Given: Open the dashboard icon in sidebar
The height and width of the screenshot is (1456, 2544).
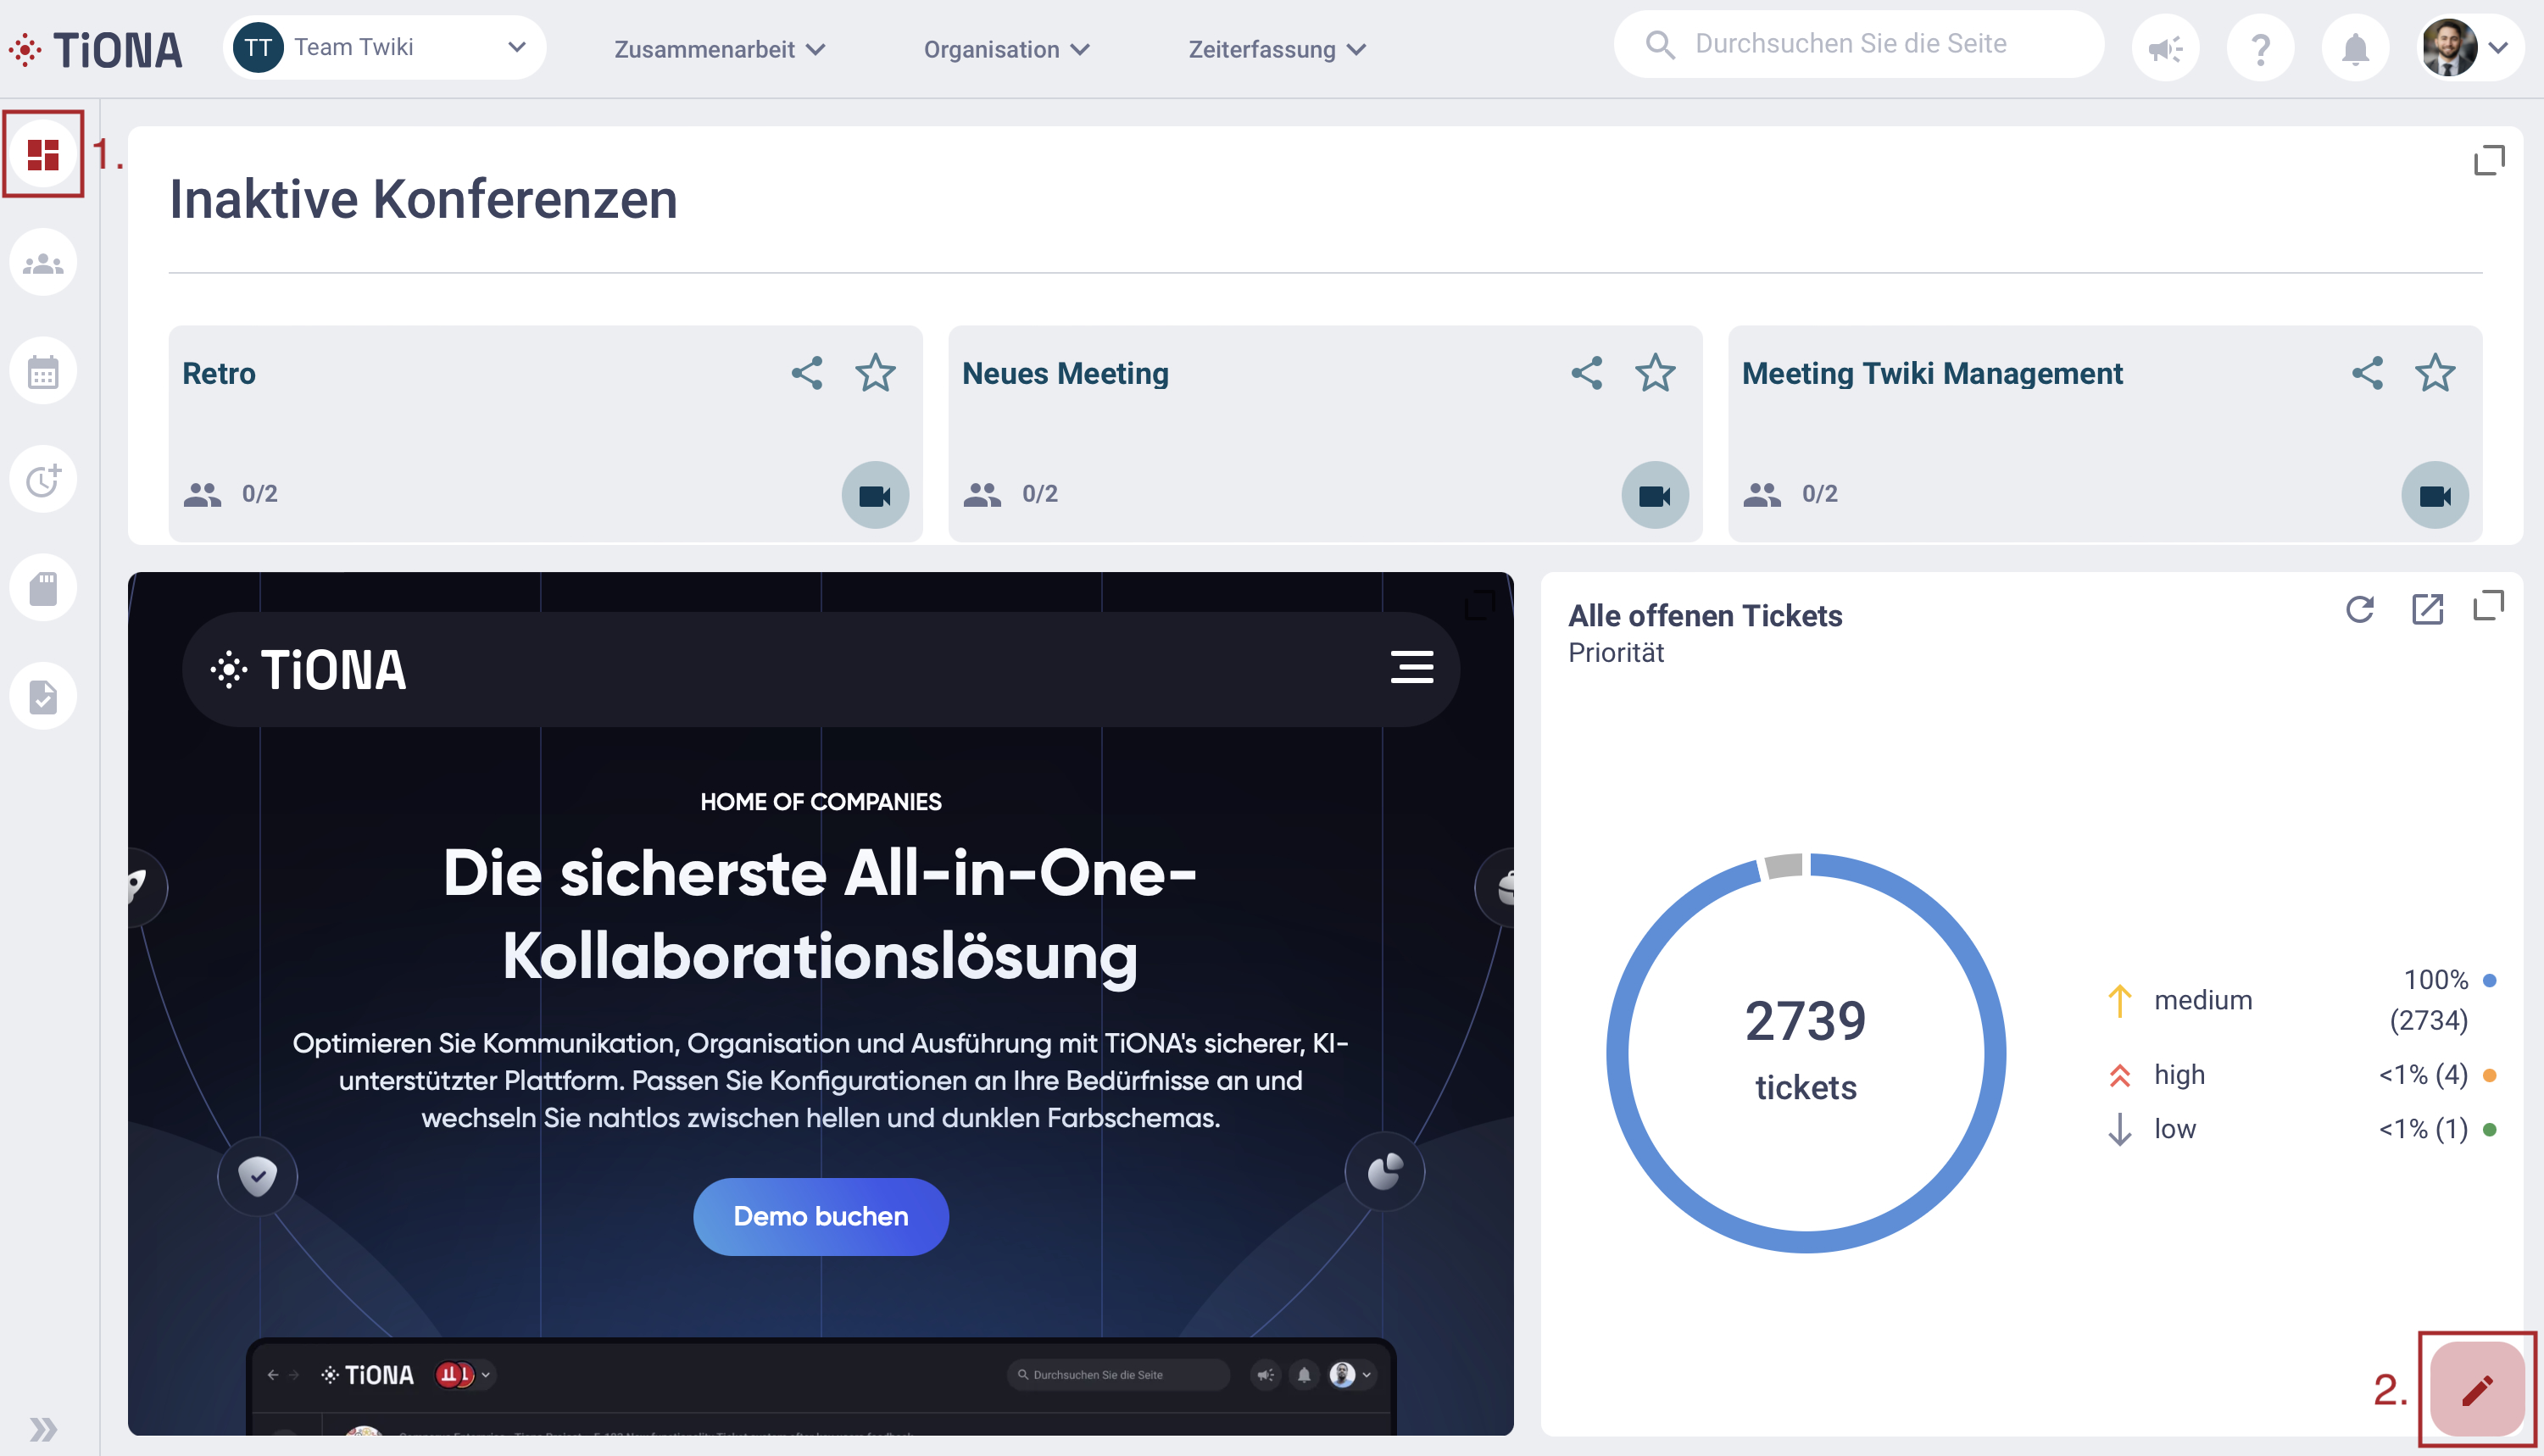Looking at the screenshot, I should (43, 154).
